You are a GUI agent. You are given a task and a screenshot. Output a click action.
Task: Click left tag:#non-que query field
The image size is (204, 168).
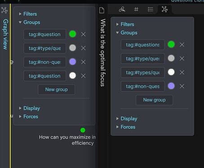pos(44,62)
